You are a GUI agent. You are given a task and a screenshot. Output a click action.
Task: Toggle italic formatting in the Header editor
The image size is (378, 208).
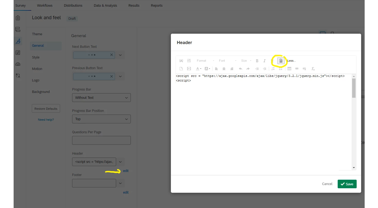[x=265, y=61]
